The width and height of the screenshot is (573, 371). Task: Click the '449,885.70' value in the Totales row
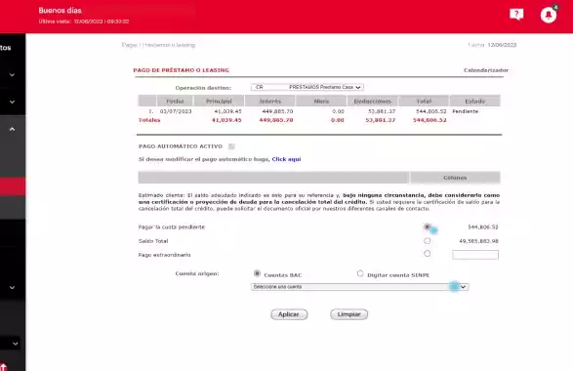276,120
